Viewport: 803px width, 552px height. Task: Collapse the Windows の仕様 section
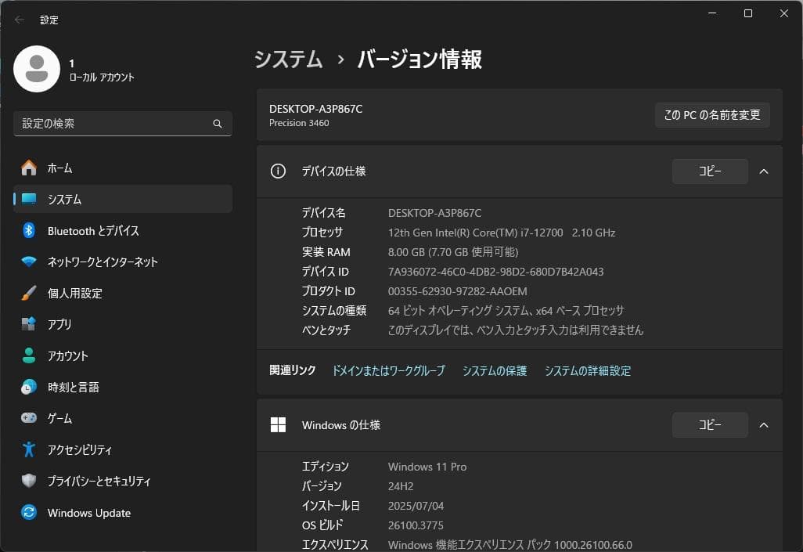click(763, 425)
